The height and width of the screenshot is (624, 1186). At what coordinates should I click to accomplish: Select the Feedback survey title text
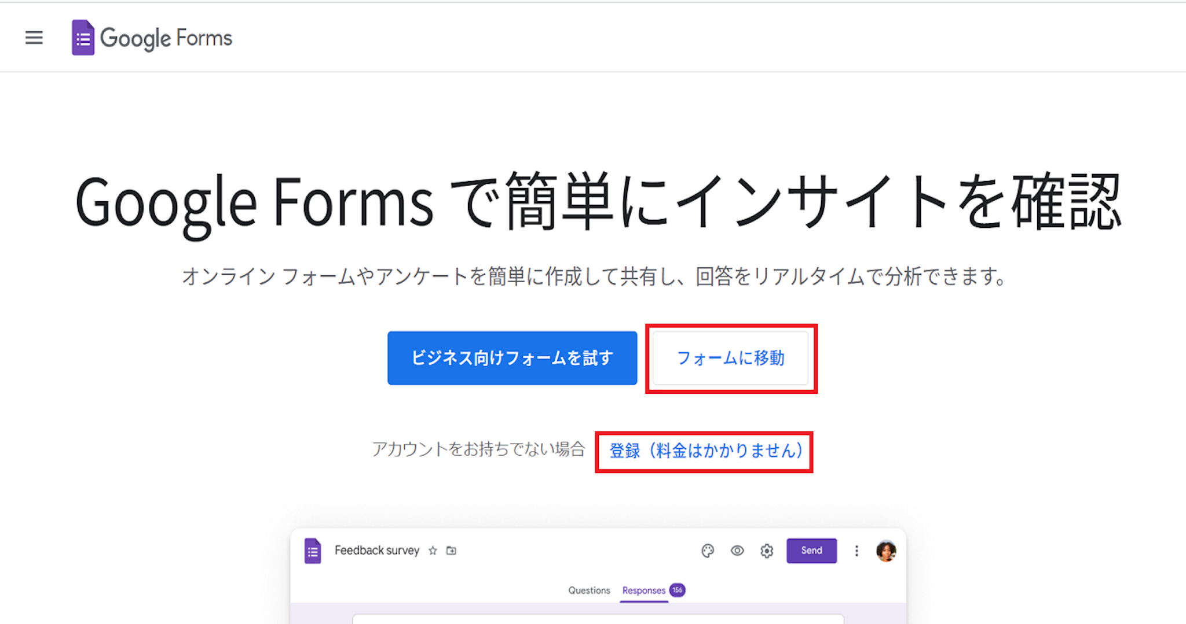[377, 551]
